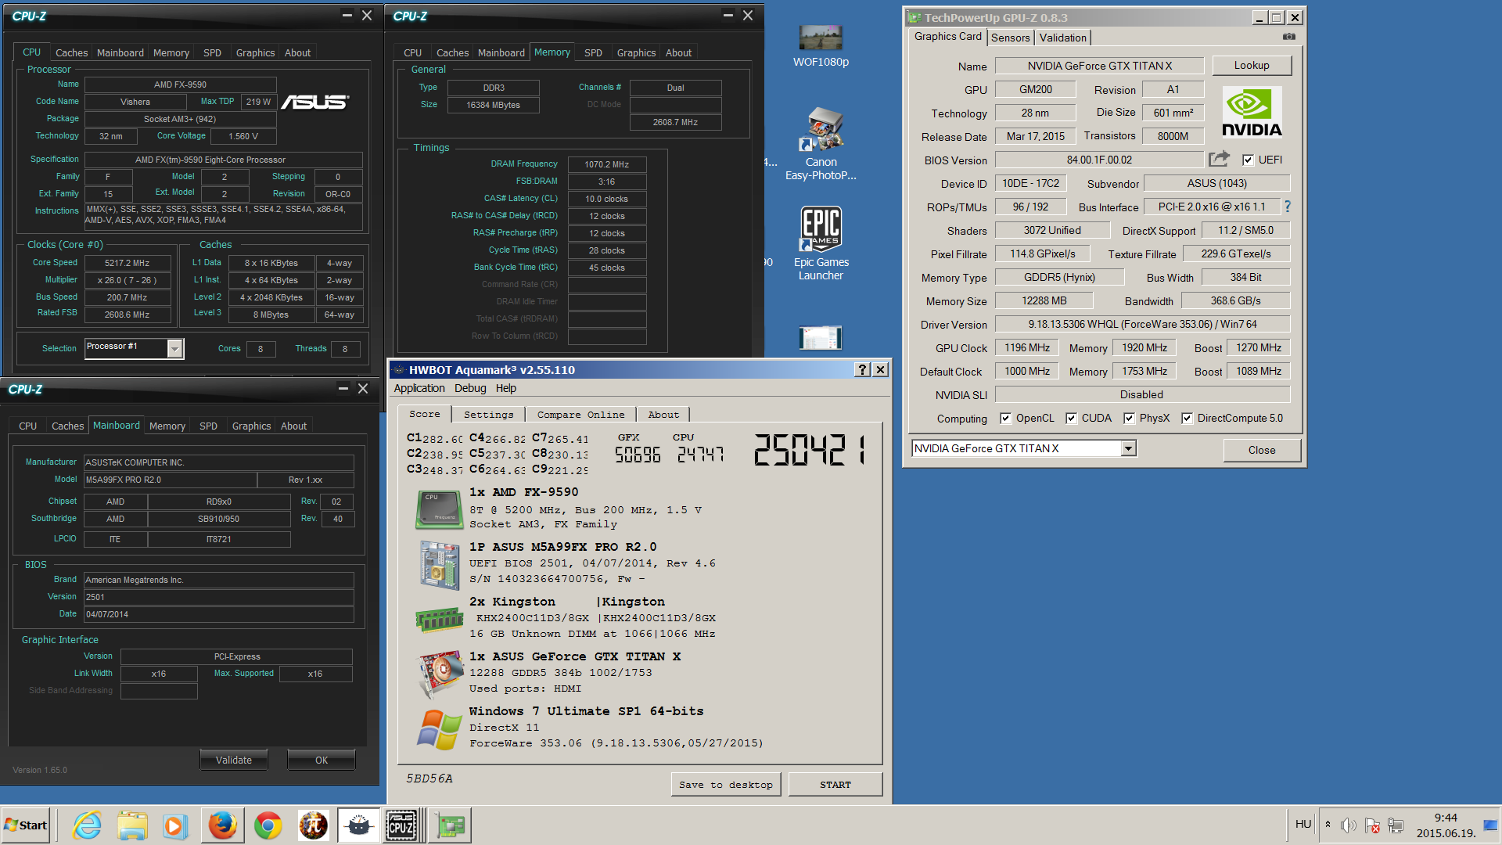Open Internet Explorer from the taskbar
Image resolution: width=1502 pixels, height=845 pixels.
tap(87, 825)
